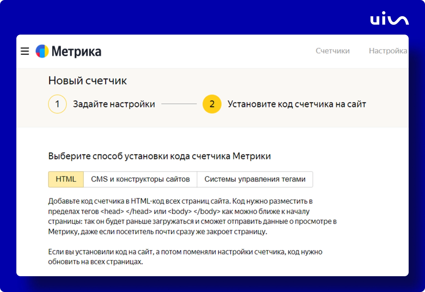Screen dimensions: 425x292
Task: Click the Метрика colored logo icon
Action: 42,51
